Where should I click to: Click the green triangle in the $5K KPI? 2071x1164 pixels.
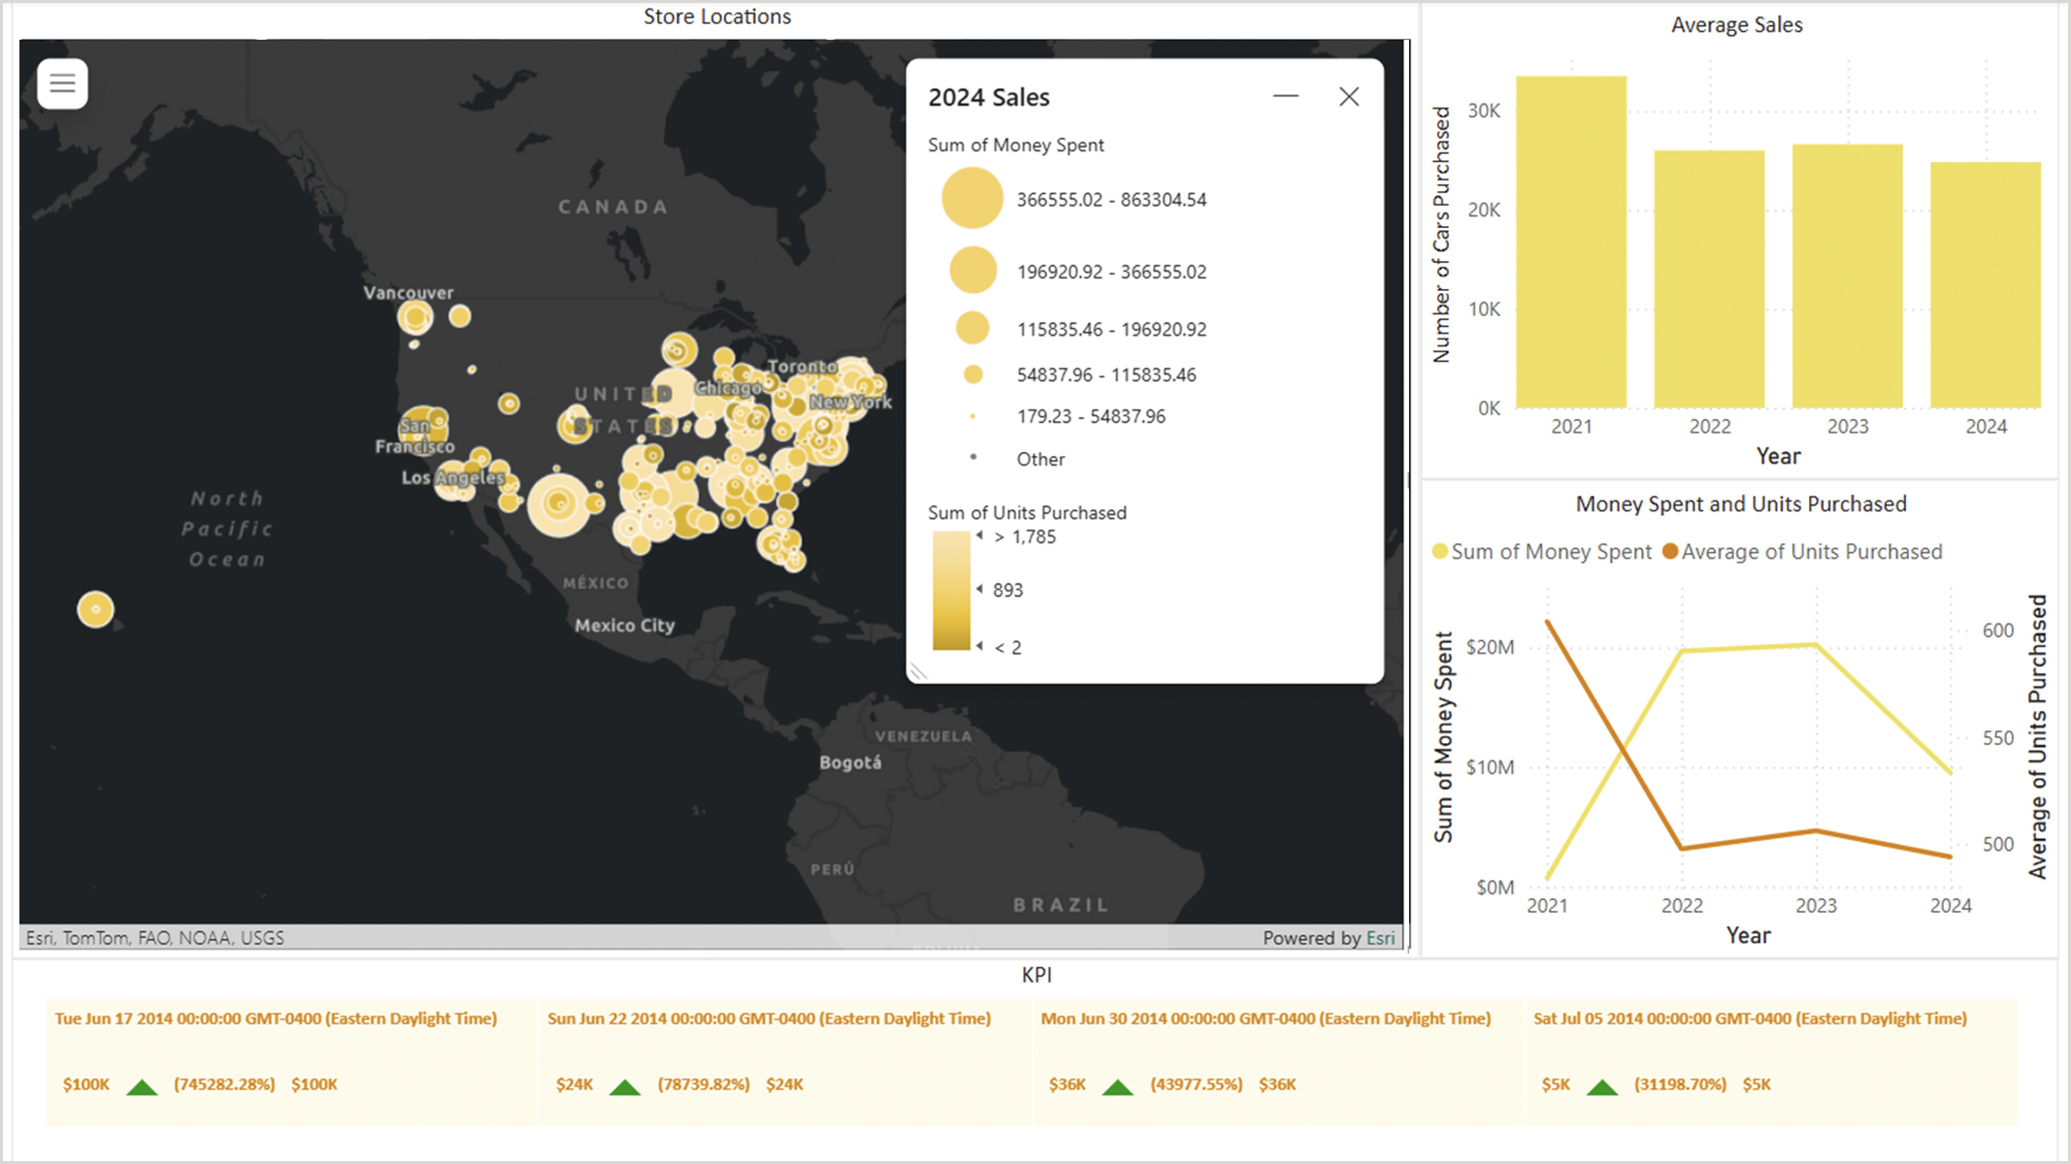pyautogui.click(x=1602, y=1086)
